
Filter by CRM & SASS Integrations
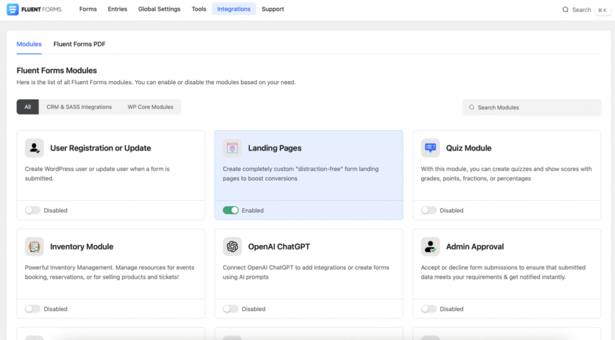(79, 107)
